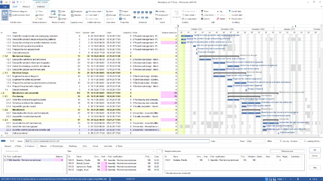Image resolution: width=323 pixels, height=181 pixels.
Task: Open the Resource pool button
Action: point(287,151)
